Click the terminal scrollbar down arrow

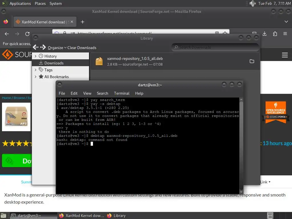click(x=241, y=192)
